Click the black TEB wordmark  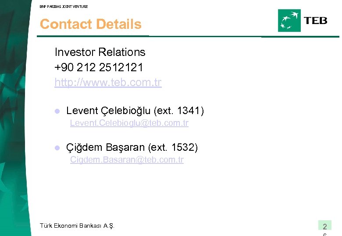coord(316,21)
